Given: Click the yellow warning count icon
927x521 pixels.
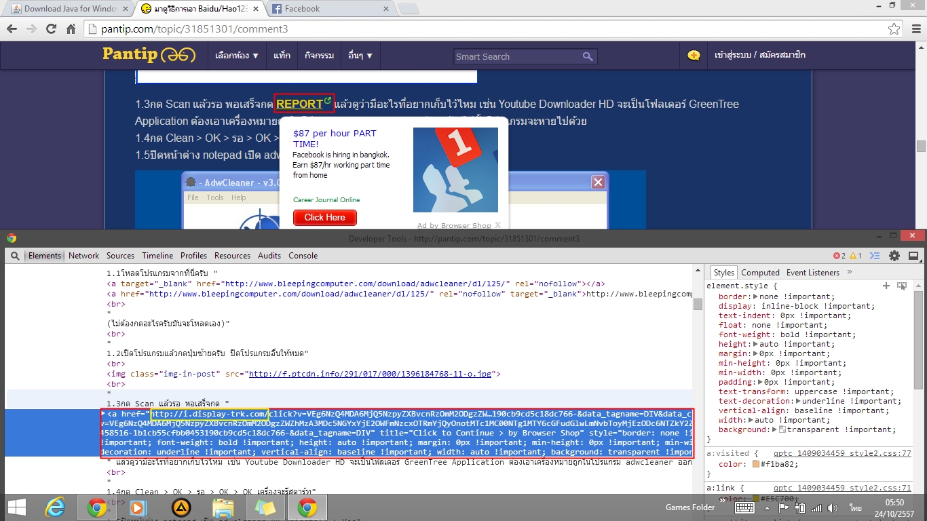Looking at the screenshot, I should (854, 256).
